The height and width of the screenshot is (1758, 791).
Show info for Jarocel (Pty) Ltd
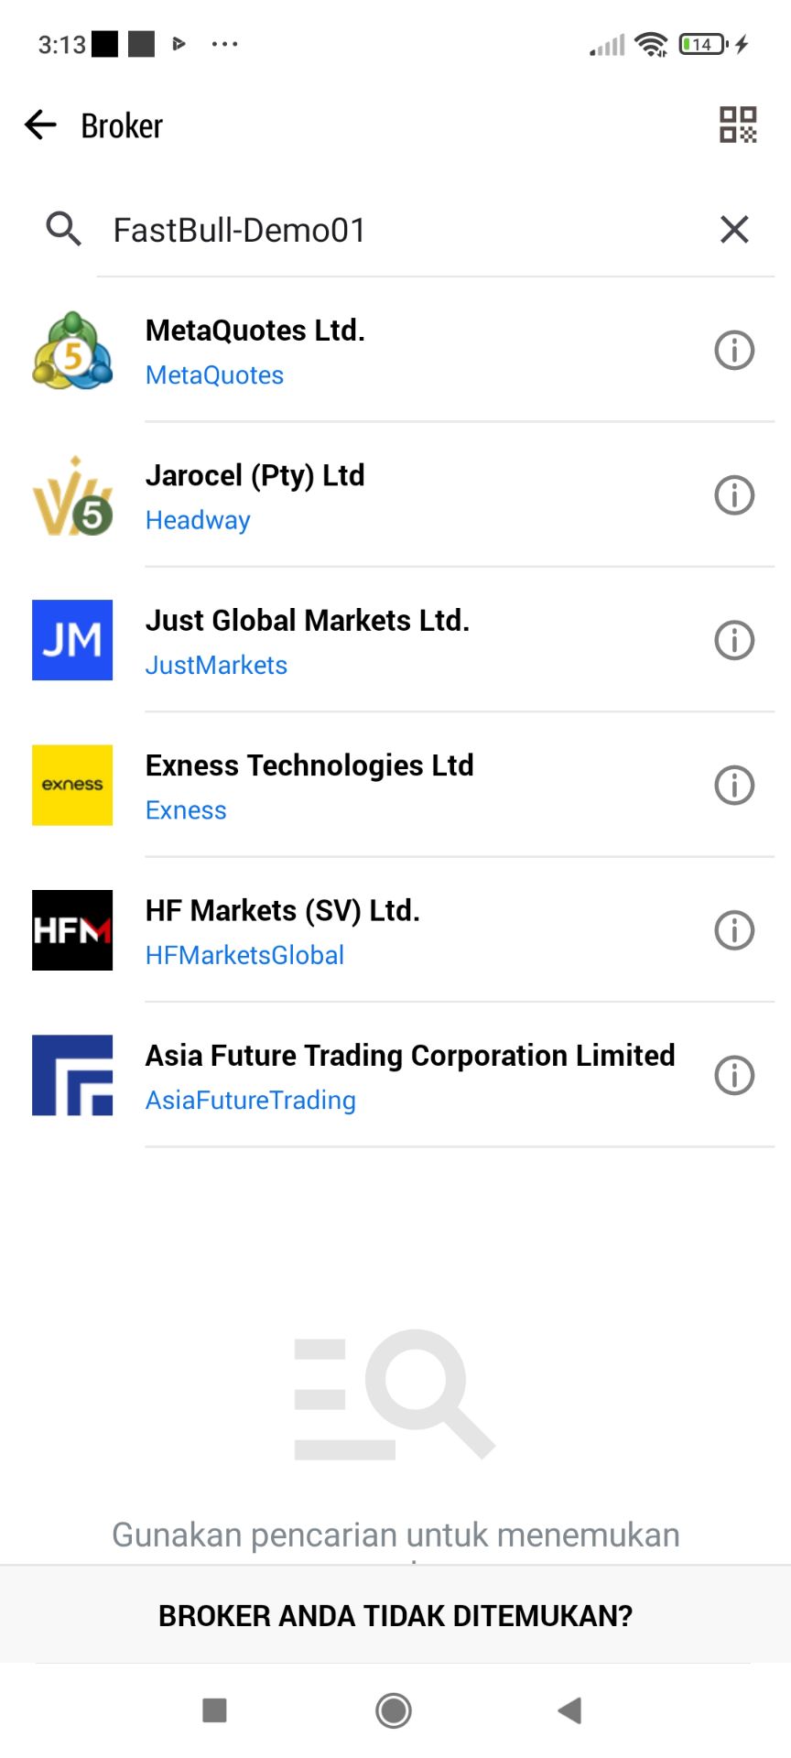(733, 495)
